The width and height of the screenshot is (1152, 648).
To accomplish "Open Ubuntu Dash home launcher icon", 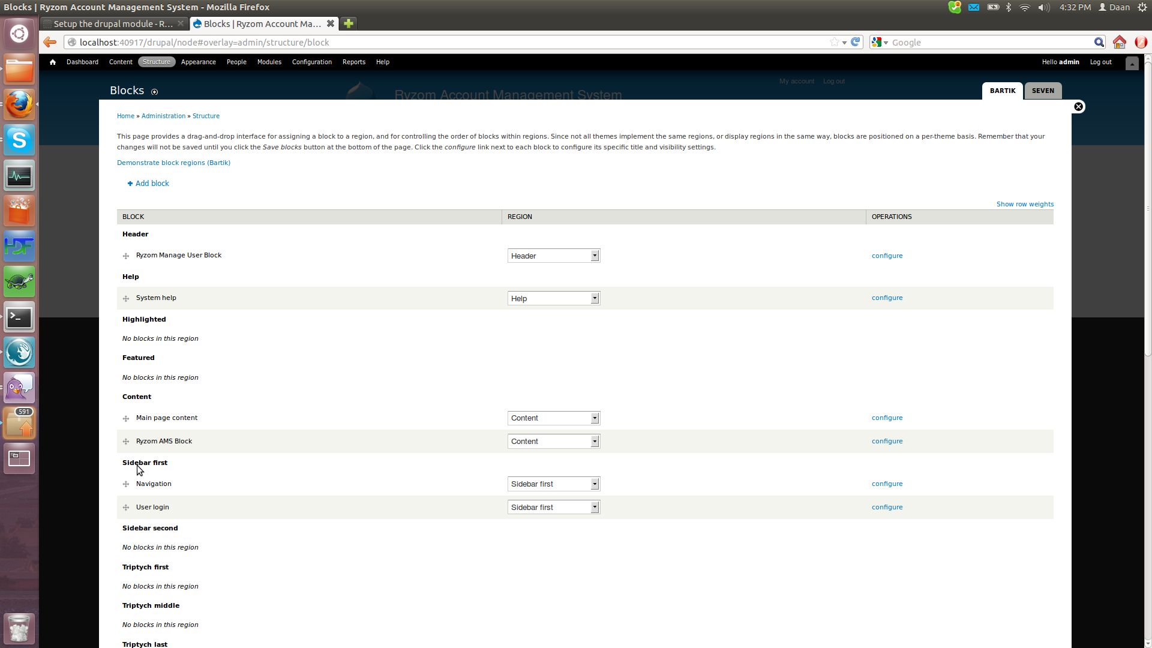I will pyautogui.click(x=19, y=34).
